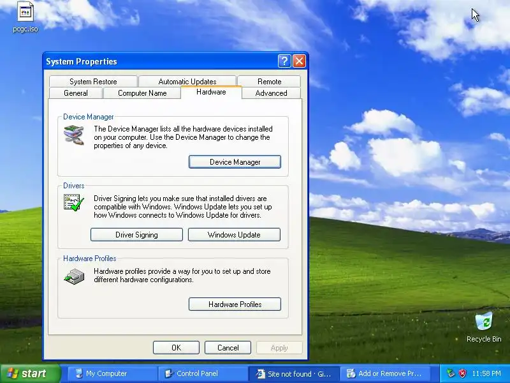Open Hardware Profiles button
The width and height of the screenshot is (510, 383).
235,304
